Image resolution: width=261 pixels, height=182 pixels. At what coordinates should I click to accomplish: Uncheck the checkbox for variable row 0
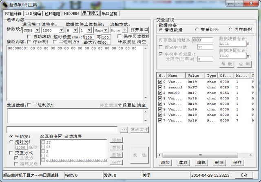tap(160, 82)
